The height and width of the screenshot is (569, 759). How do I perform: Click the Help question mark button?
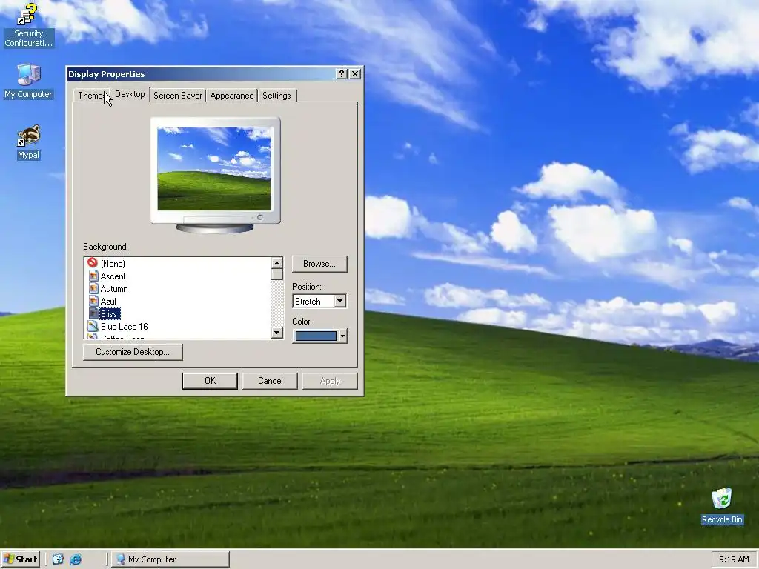(x=342, y=73)
